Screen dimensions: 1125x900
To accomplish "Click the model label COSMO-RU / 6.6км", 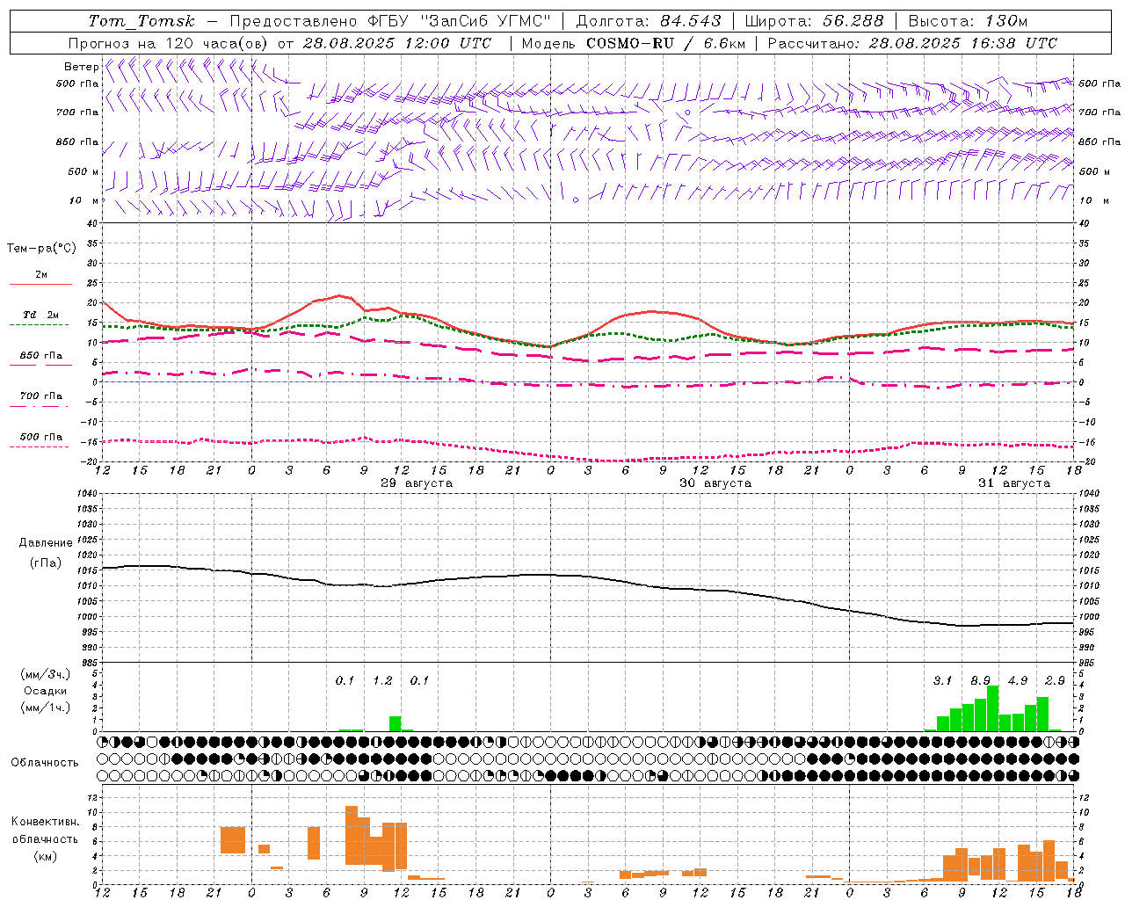I will (x=666, y=43).
